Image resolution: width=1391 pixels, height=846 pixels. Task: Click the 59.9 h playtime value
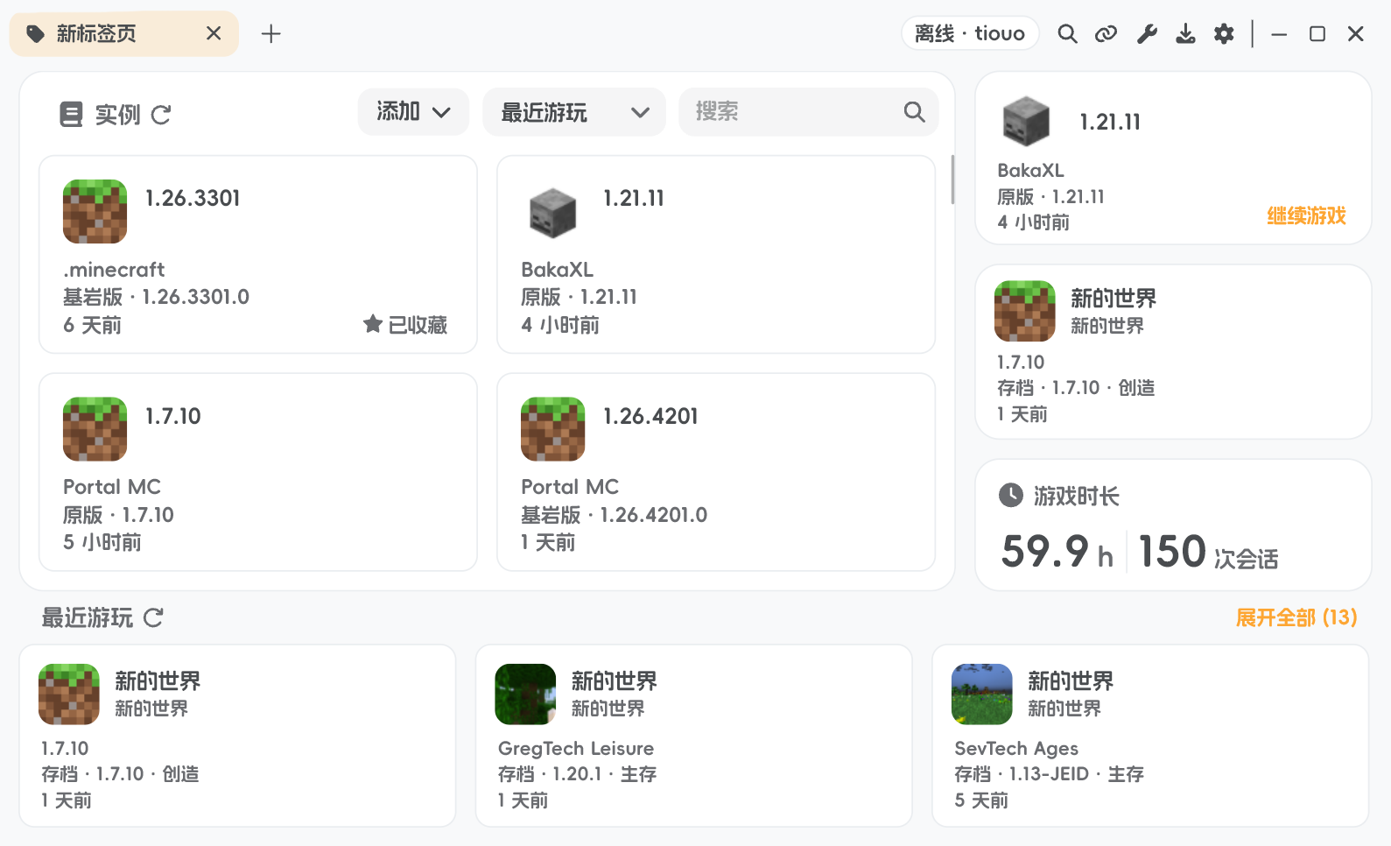1057,552
